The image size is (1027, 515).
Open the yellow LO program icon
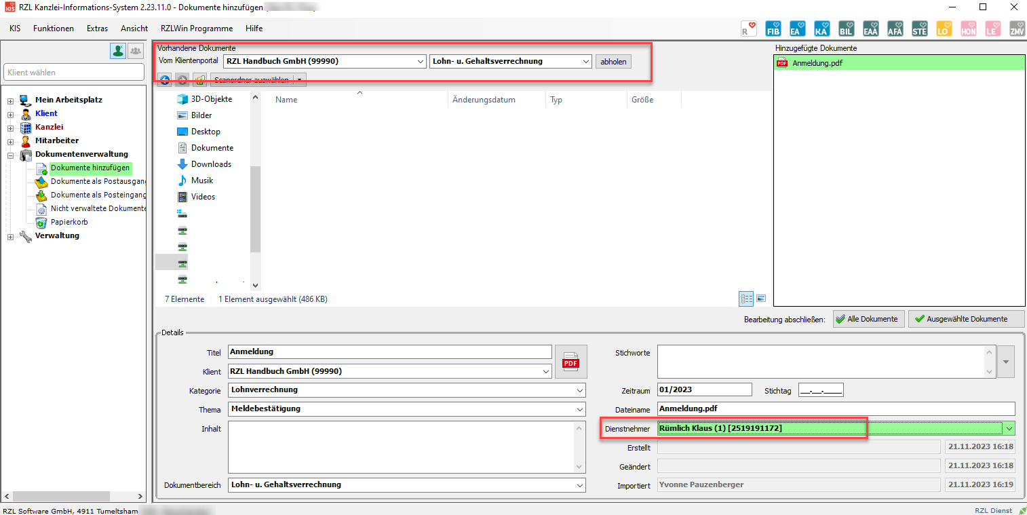pos(944,28)
